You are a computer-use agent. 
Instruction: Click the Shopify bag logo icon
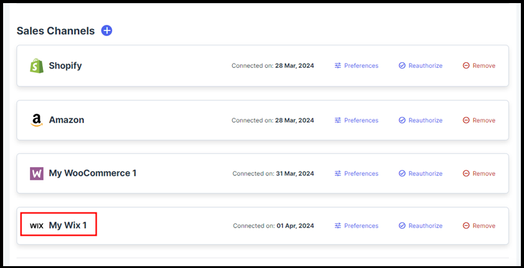(37, 66)
